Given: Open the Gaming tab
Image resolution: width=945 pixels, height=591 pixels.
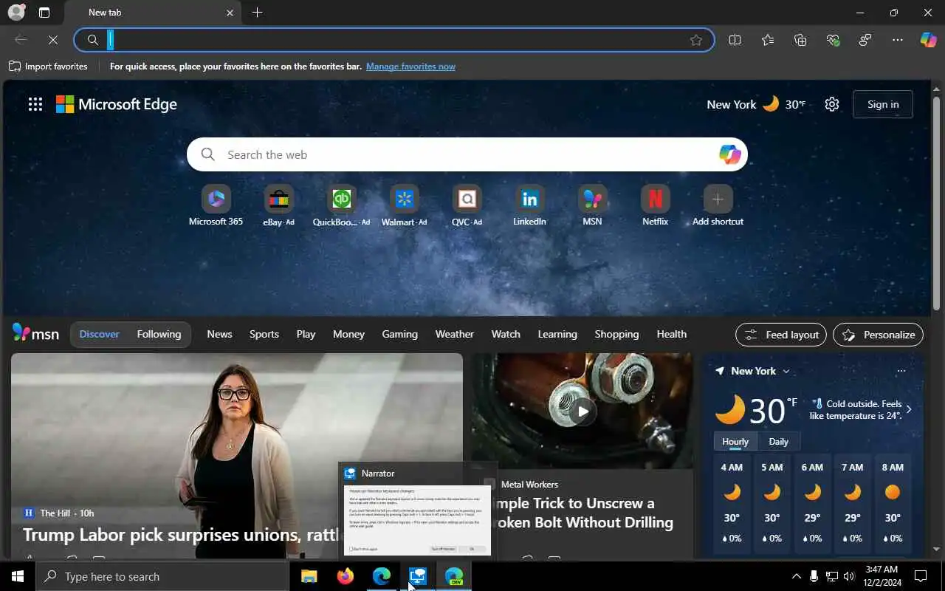Looking at the screenshot, I should click(399, 334).
